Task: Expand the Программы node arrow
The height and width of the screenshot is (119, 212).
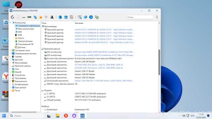Action: [x=10, y=78]
